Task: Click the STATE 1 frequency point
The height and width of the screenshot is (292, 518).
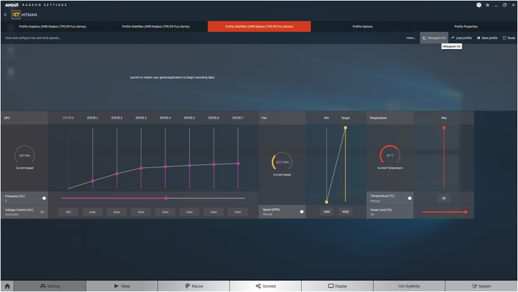Action: [93, 181]
